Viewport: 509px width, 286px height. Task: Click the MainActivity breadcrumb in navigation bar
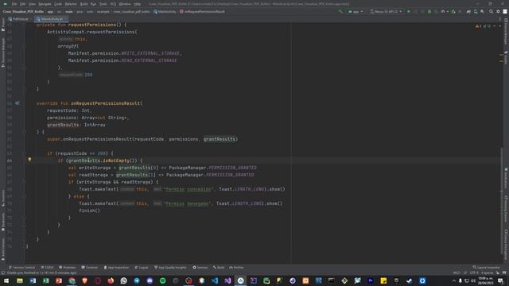[x=165, y=11]
